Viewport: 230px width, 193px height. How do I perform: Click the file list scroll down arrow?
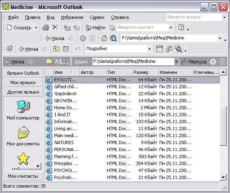tap(223, 177)
